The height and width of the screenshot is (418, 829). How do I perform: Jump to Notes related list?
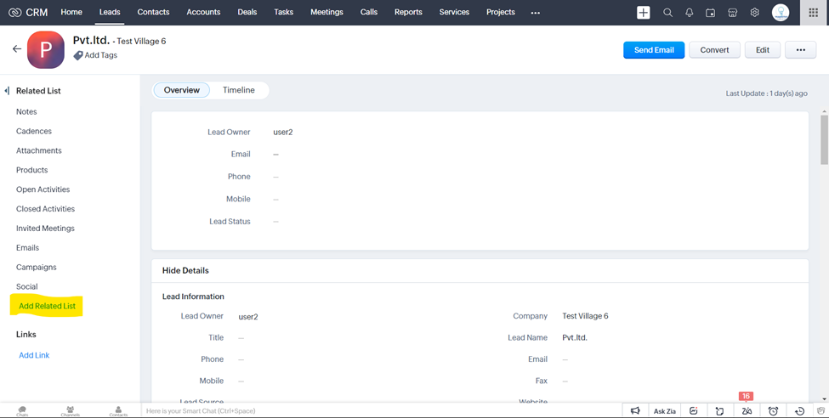tap(26, 111)
